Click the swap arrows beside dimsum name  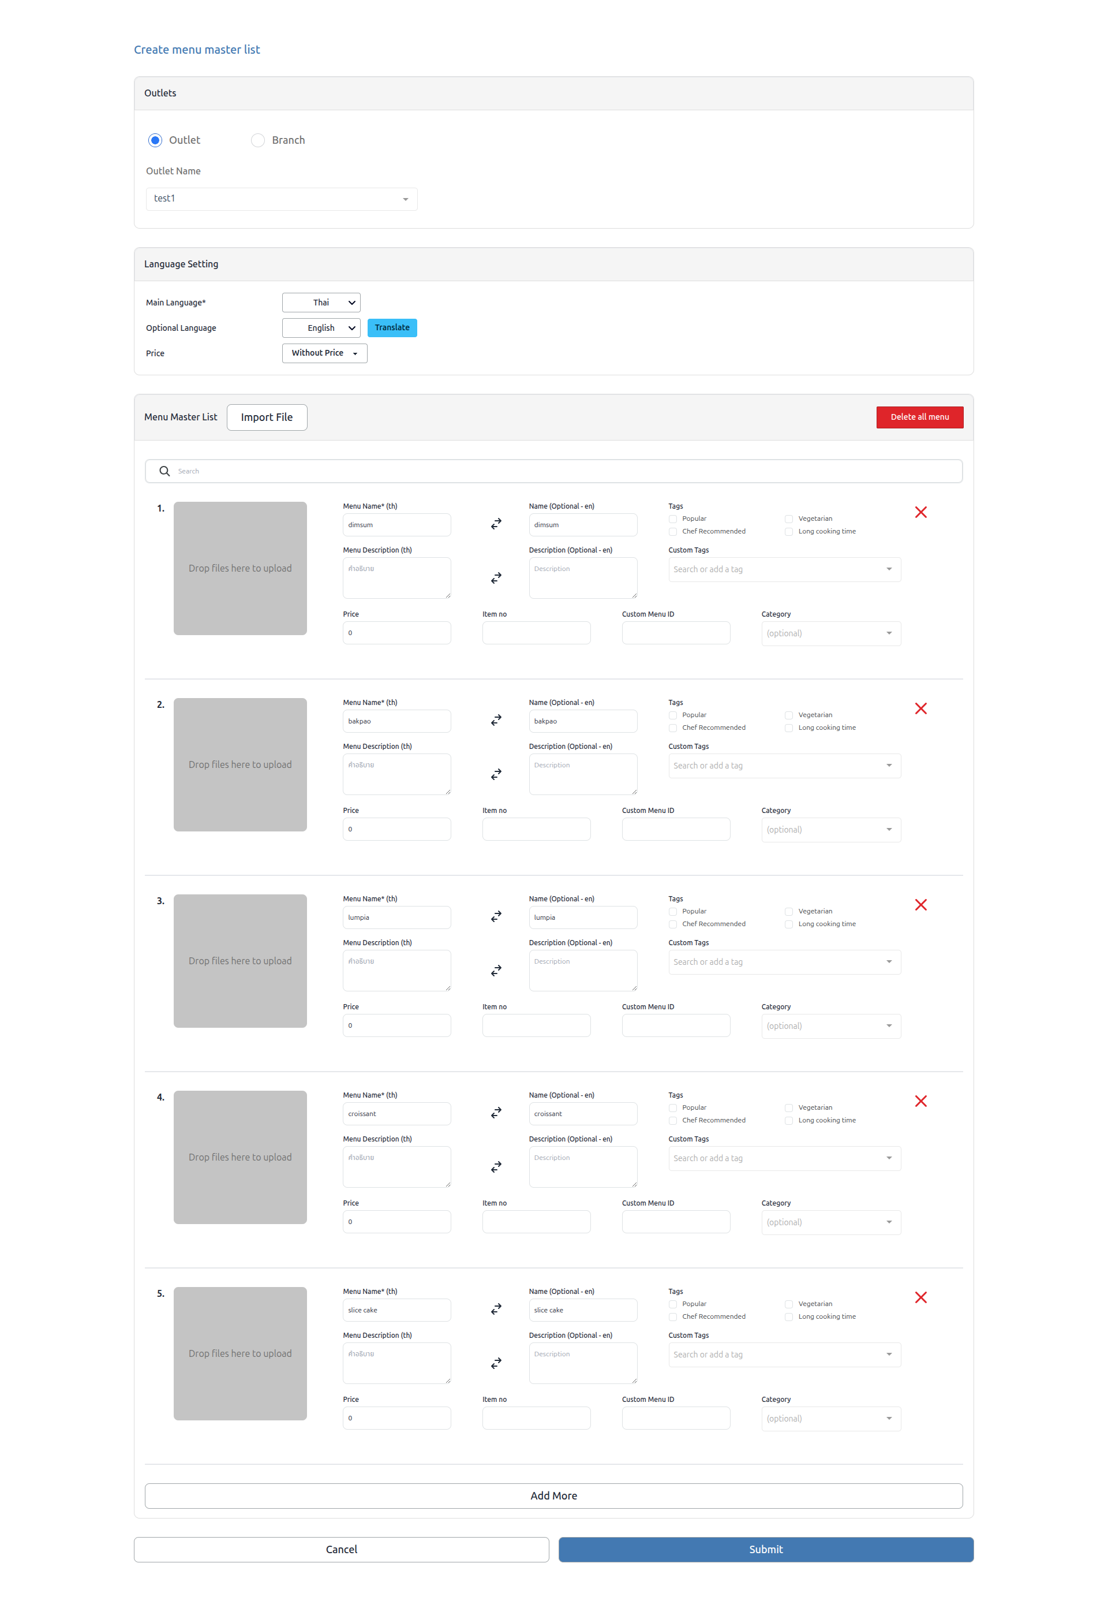click(496, 524)
